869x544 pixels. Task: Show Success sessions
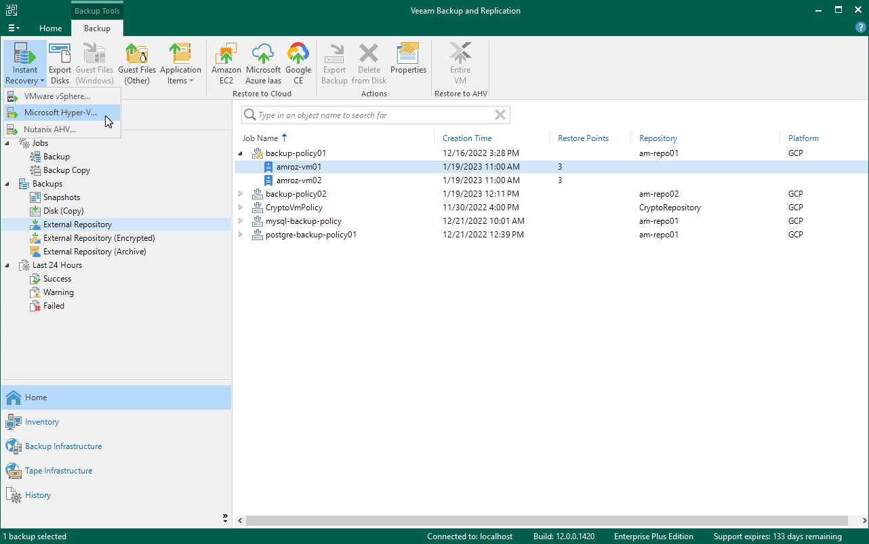[x=57, y=279]
